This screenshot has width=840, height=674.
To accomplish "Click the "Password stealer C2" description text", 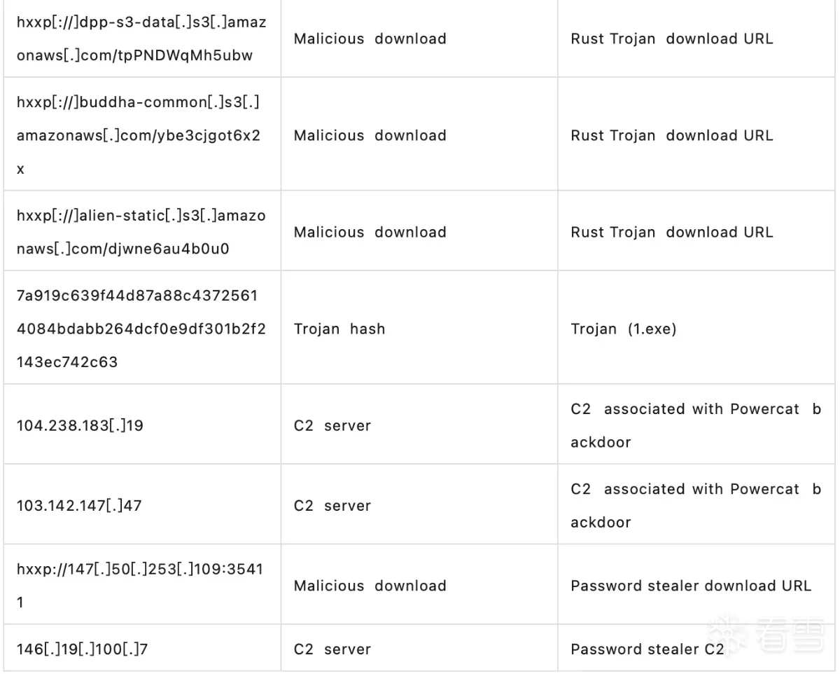I will point(647,649).
